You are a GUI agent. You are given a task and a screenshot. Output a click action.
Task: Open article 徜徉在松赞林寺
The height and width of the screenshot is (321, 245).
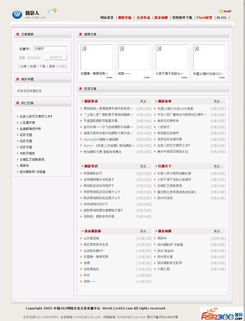(x=168, y=121)
